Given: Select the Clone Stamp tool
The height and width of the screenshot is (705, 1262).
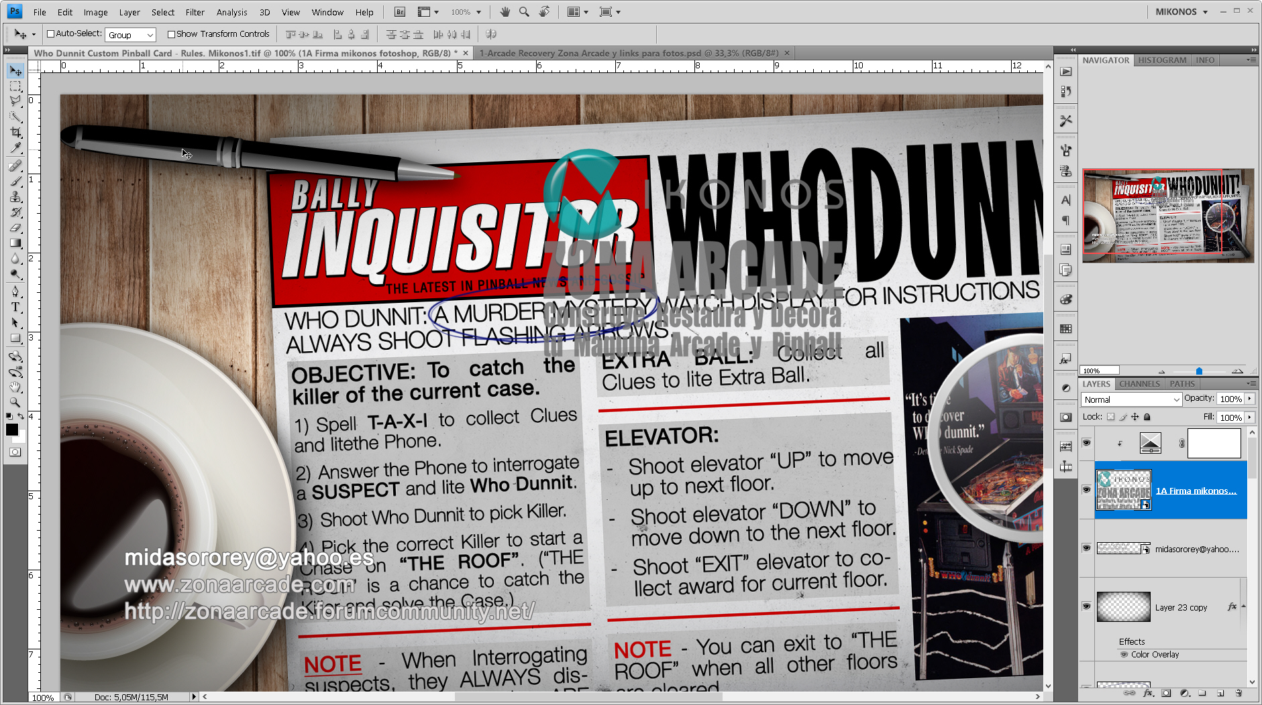Looking at the screenshot, I should (x=15, y=197).
